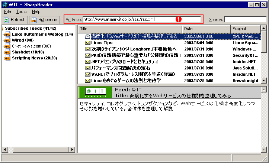Click the Refresh button

15,20
